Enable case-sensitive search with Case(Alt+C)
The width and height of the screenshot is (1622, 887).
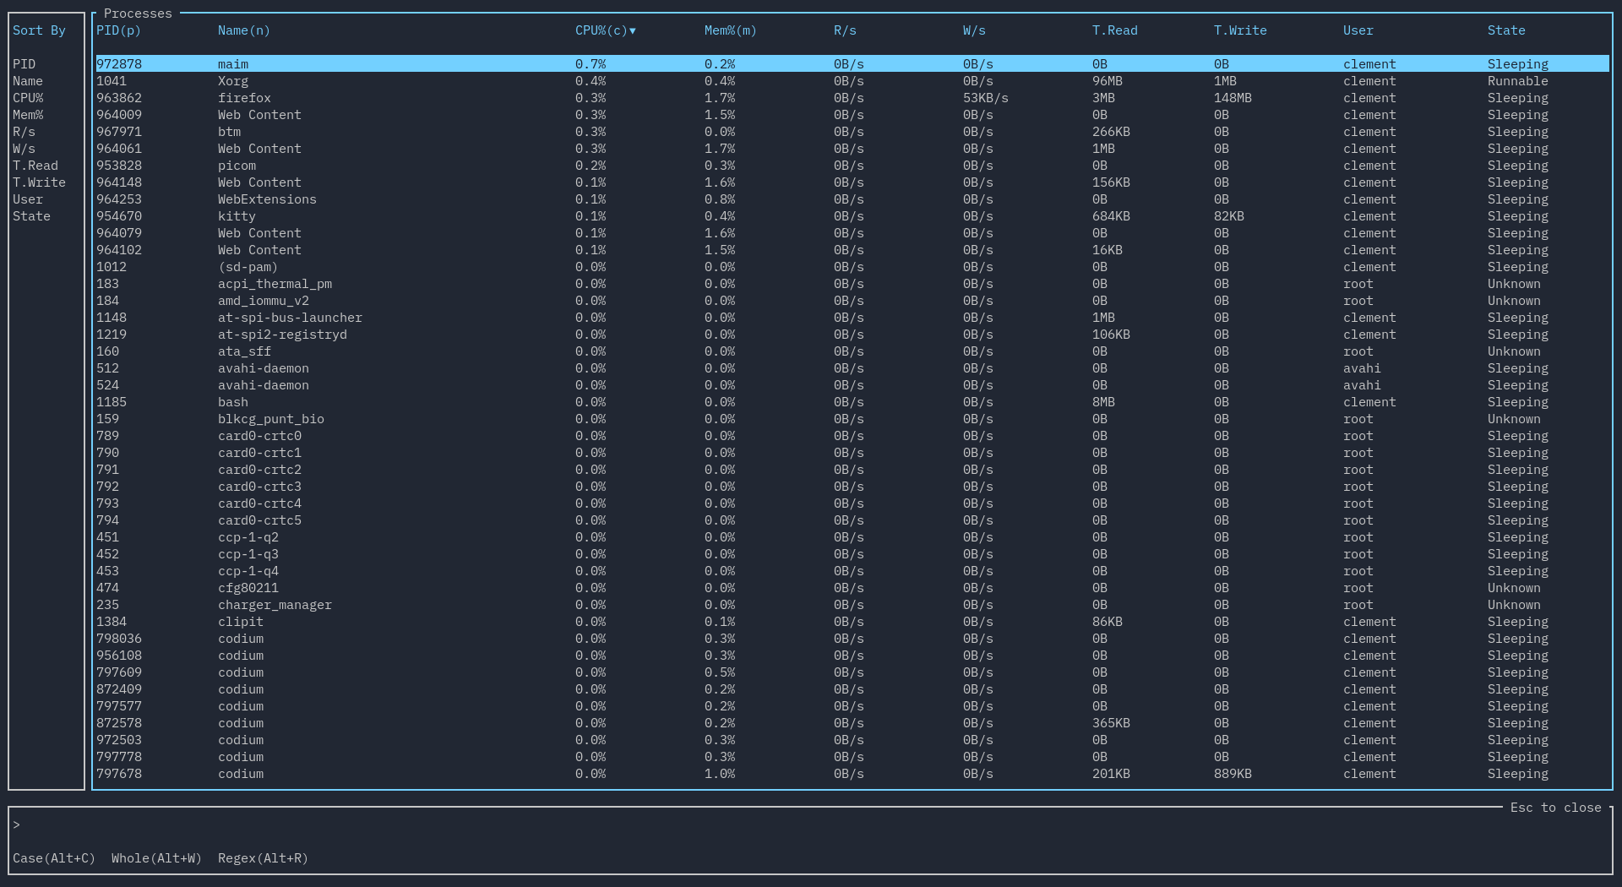click(54, 858)
